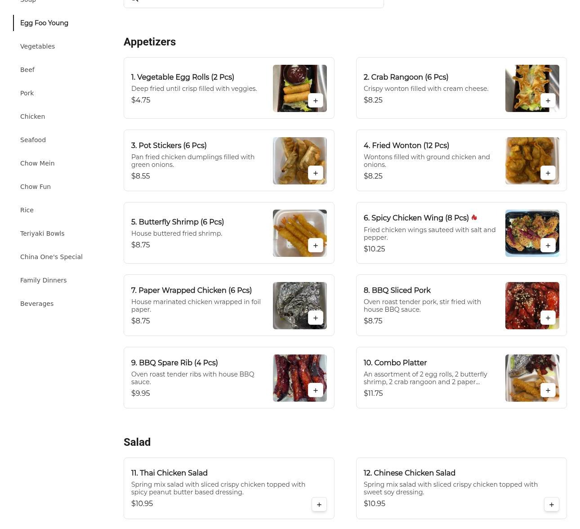Select Egg Foo Young category
This screenshot has height=529, width=580.
coord(44,23)
